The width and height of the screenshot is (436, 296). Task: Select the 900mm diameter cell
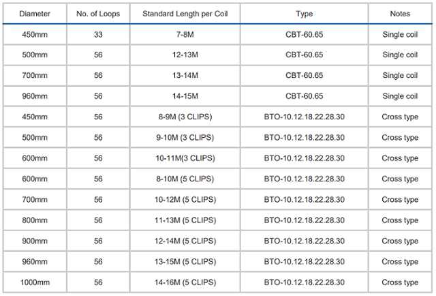coord(35,241)
